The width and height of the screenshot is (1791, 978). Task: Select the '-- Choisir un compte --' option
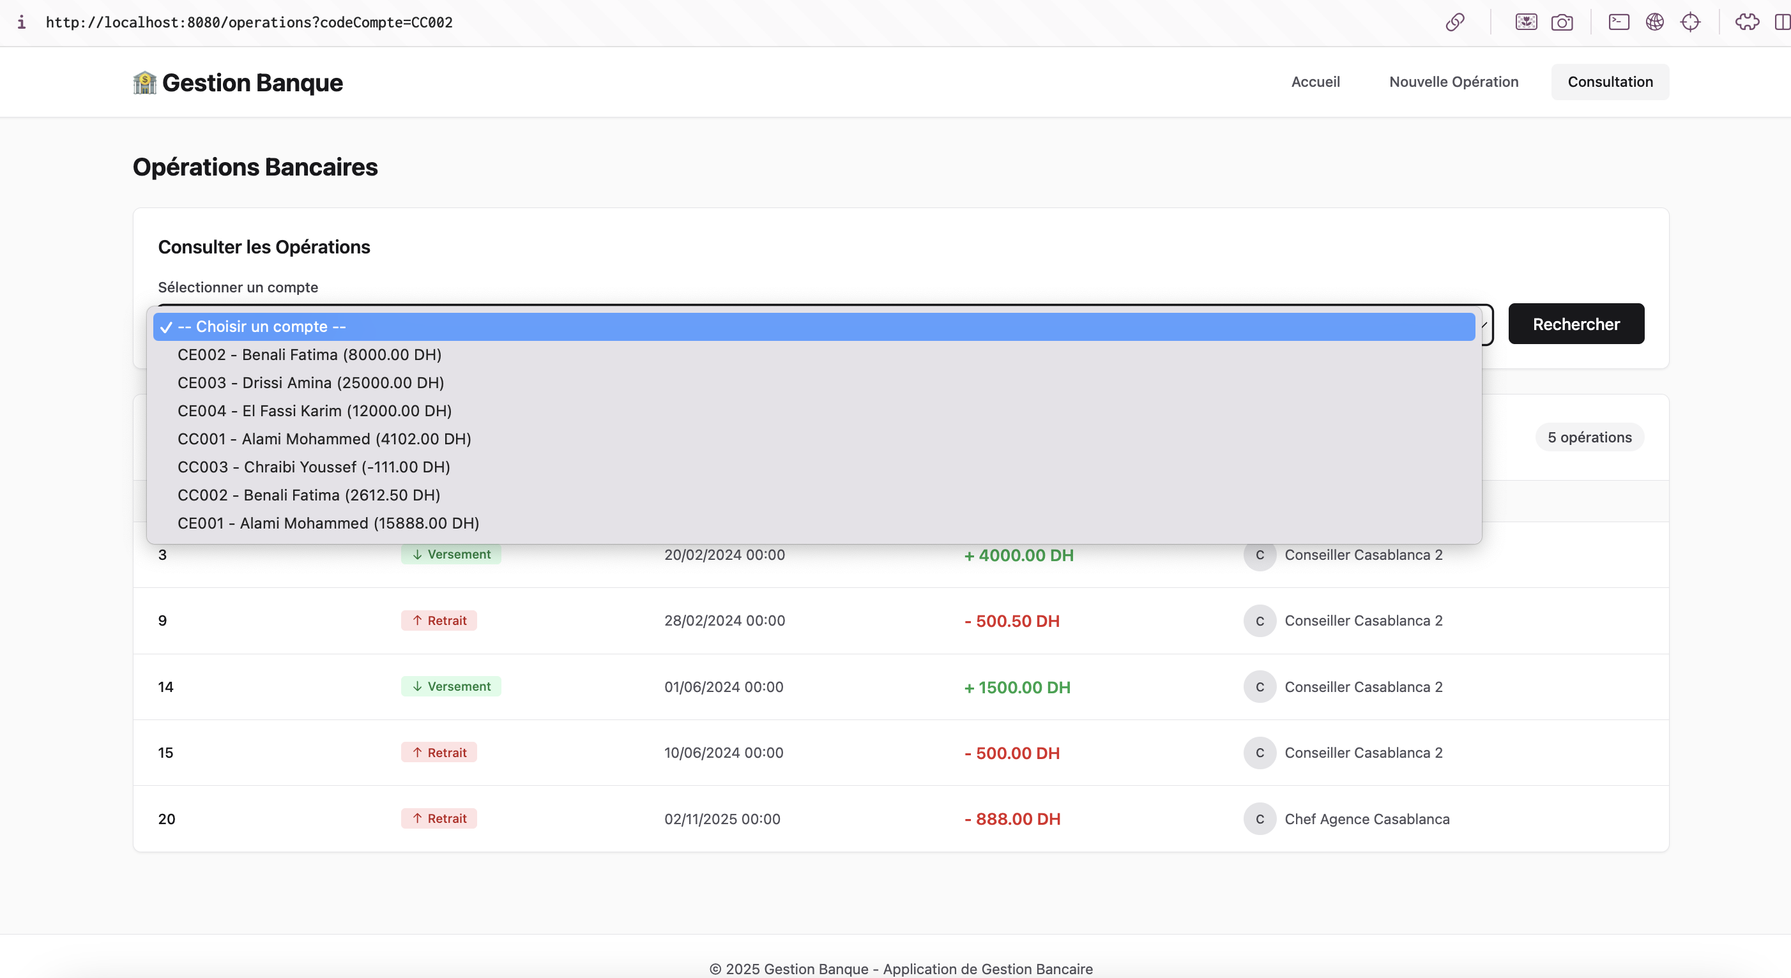(261, 327)
